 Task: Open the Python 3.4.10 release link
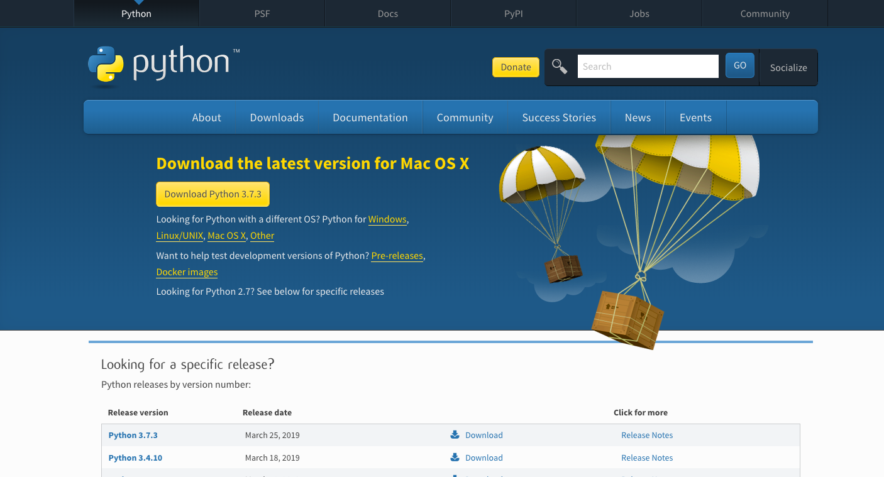135,458
